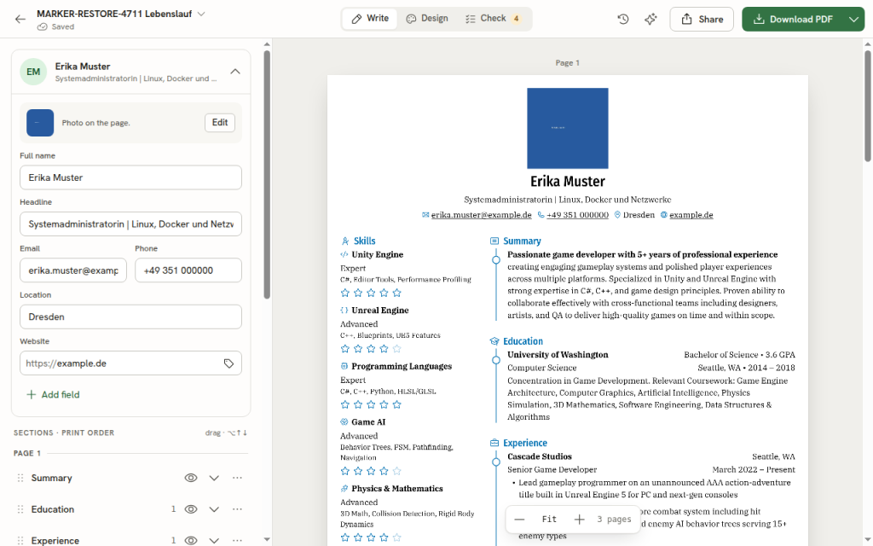Viewport: 873px width, 546px height.
Task: Click the Location input field
Action: tap(130, 317)
